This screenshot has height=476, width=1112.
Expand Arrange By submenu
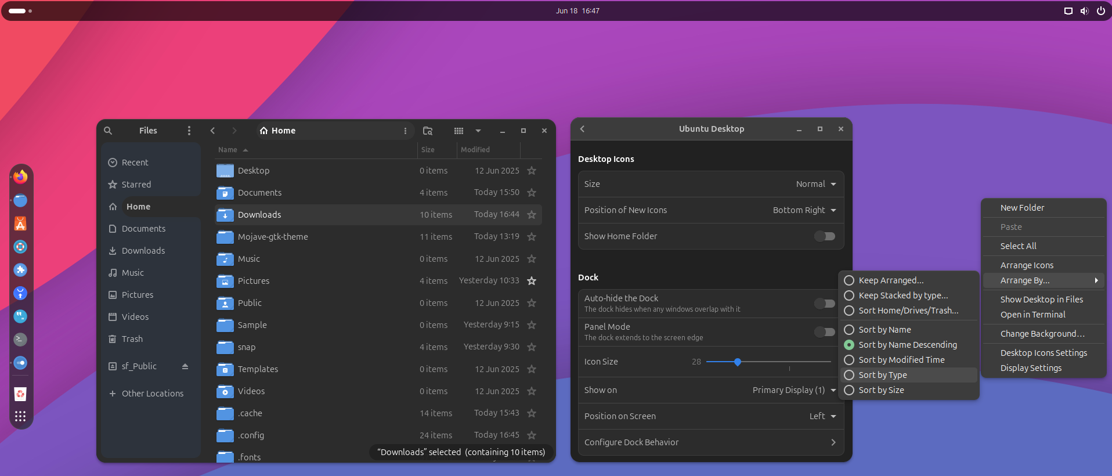point(1044,280)
